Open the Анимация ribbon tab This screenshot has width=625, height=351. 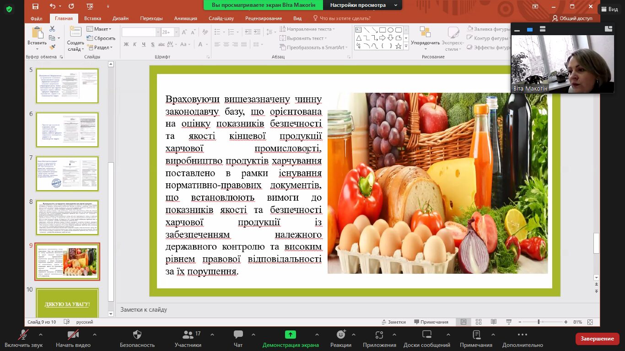[185, 18]
